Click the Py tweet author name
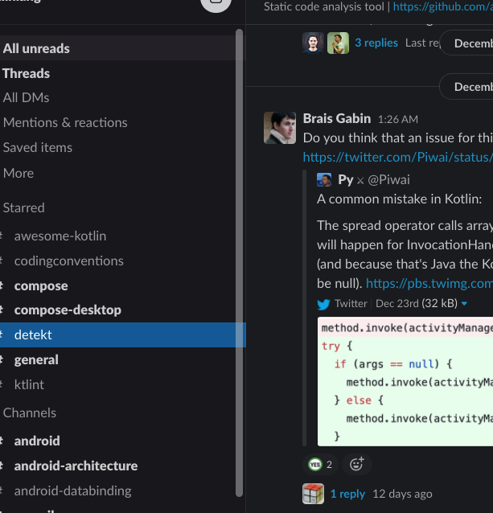Viewport: 493px width, 513px height. (346, 179)
